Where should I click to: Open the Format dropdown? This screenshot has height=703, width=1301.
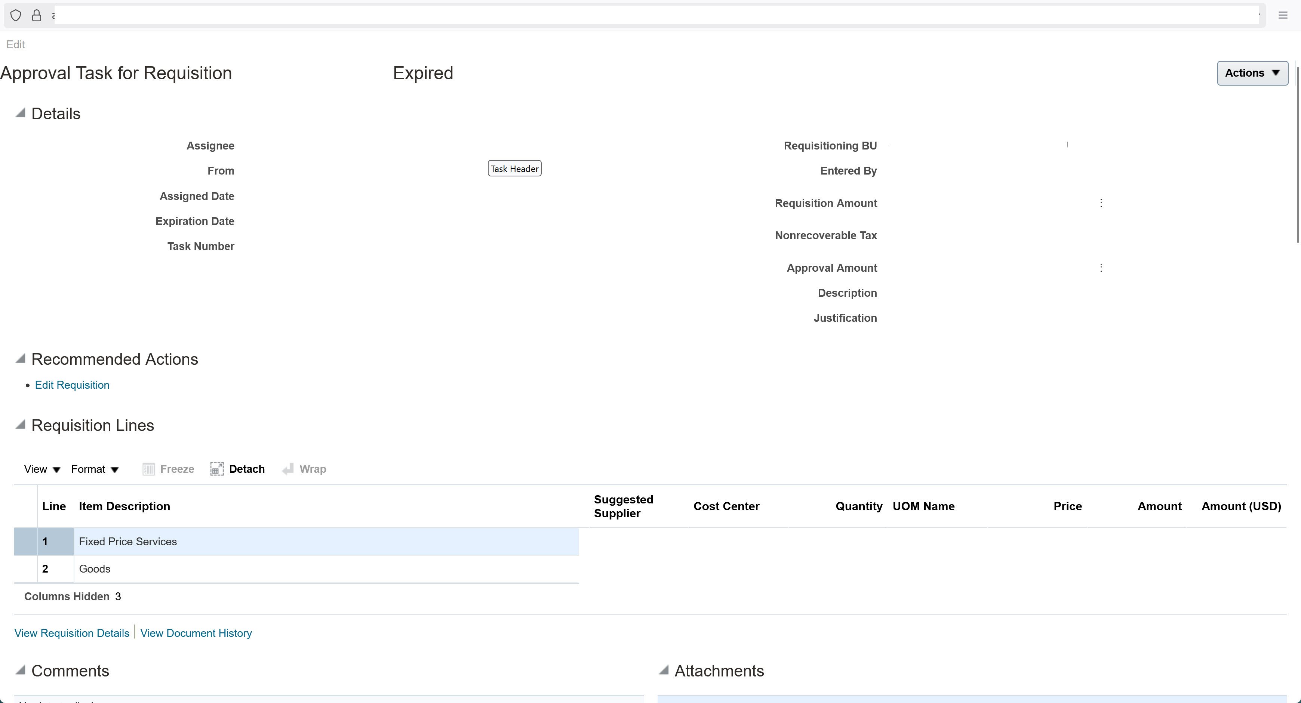[x=95, y=469]
